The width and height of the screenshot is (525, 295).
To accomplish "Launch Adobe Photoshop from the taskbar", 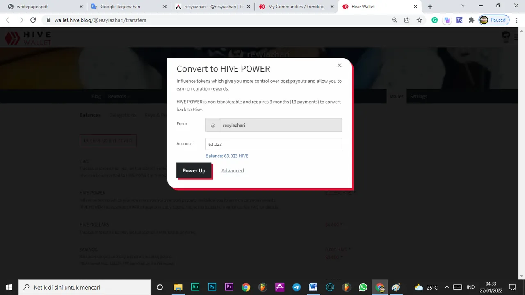I will [212, 287].
